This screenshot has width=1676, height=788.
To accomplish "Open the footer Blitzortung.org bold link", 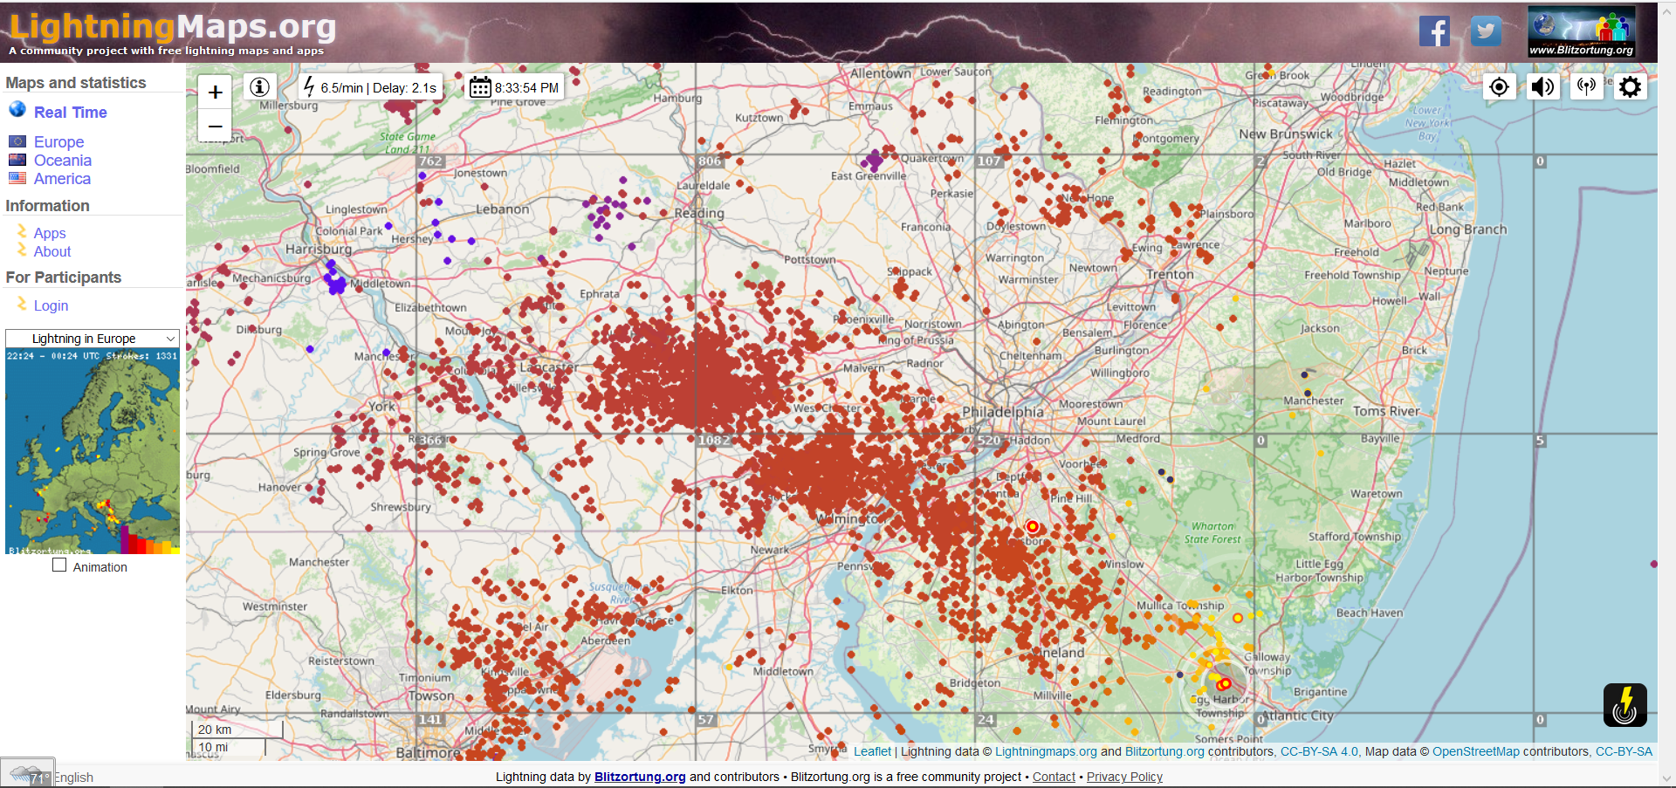I will pyautogui.click(x=640, y=777).
